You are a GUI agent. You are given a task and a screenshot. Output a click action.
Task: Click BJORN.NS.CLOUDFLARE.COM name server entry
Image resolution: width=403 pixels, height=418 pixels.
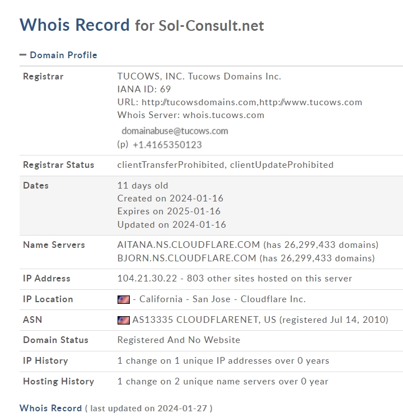pos(246,258)
